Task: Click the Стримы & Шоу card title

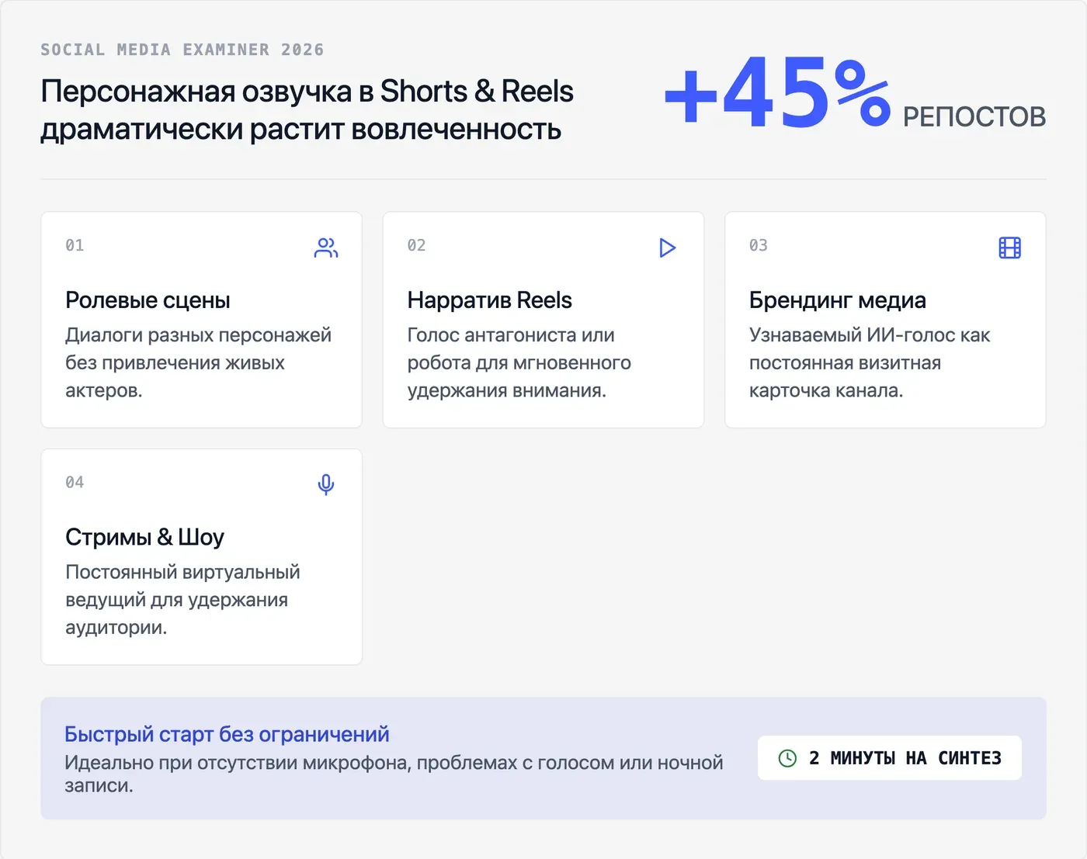Action: [144, 537]
